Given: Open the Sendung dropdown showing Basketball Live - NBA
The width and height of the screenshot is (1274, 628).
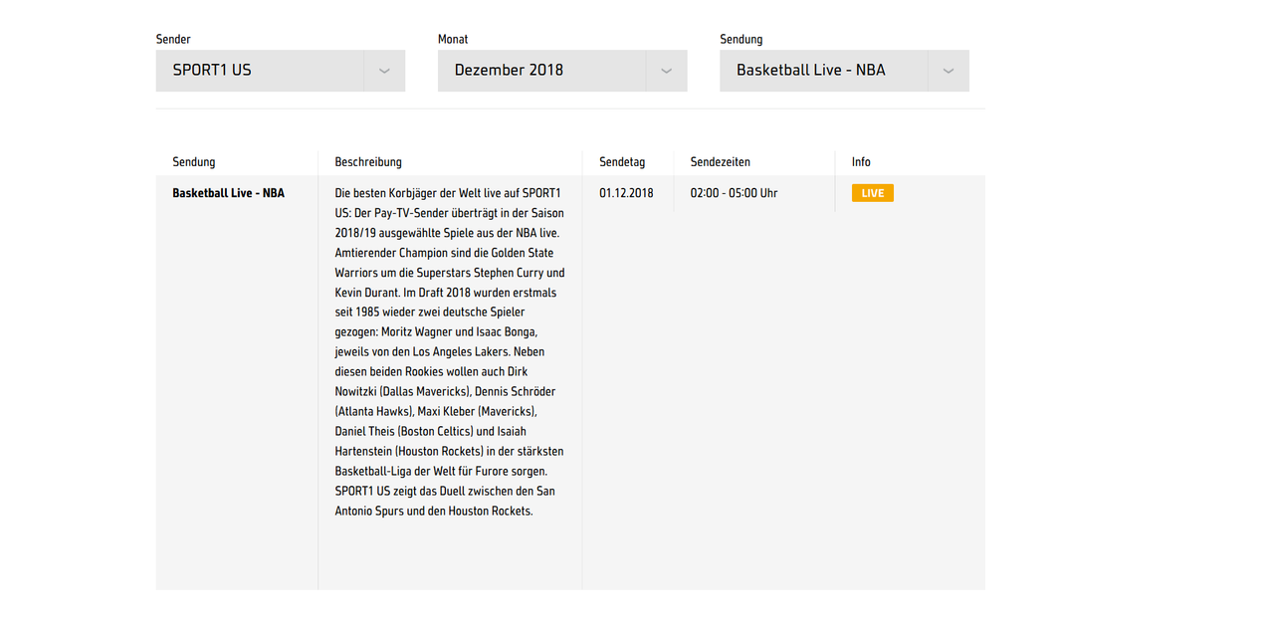Looking at the screenshot, I should point(844,71).
